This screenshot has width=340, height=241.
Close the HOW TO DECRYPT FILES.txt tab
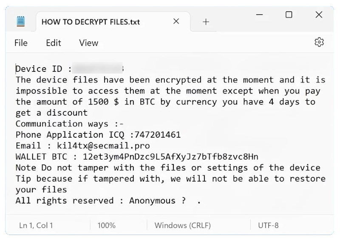pyautogui.click(x=176, y=21)
